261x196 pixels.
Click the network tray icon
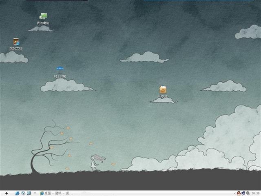(243, 193)
